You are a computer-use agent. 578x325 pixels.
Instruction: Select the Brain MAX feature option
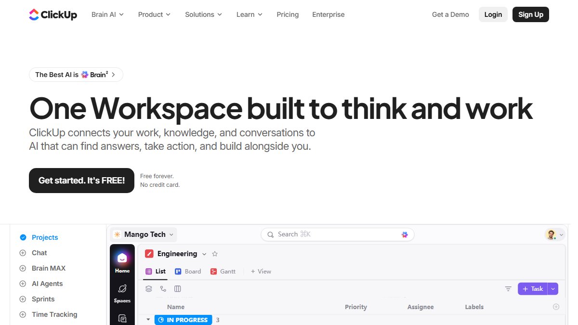pyautogui.click(x=42, y=268)
